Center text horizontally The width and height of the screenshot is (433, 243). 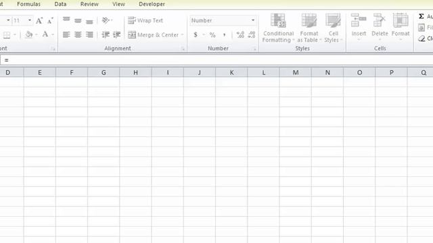(x=78, y=34)
